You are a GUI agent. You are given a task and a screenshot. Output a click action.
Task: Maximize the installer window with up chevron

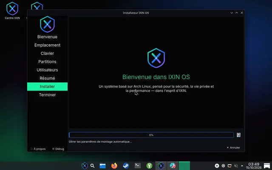(237, 13)
